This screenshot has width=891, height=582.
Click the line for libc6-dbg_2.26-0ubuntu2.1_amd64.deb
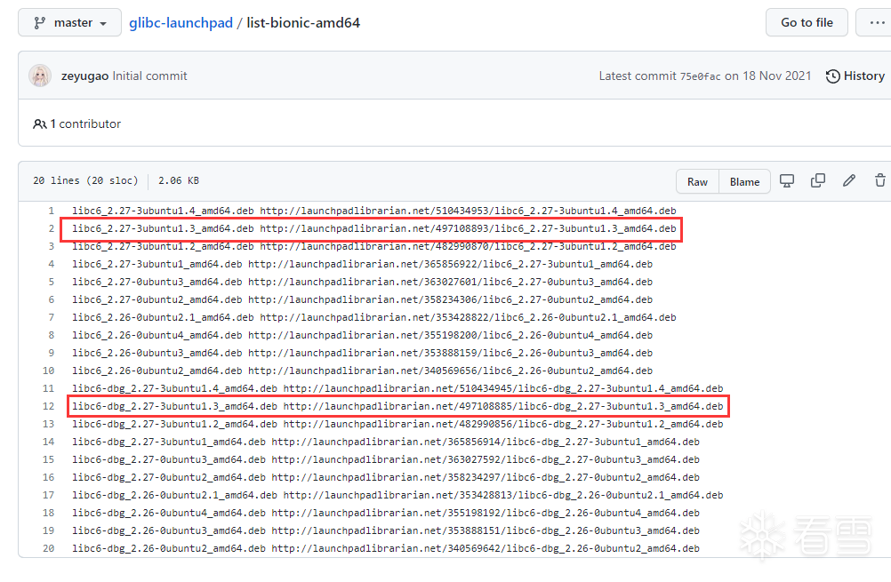(x=397, y=495)
